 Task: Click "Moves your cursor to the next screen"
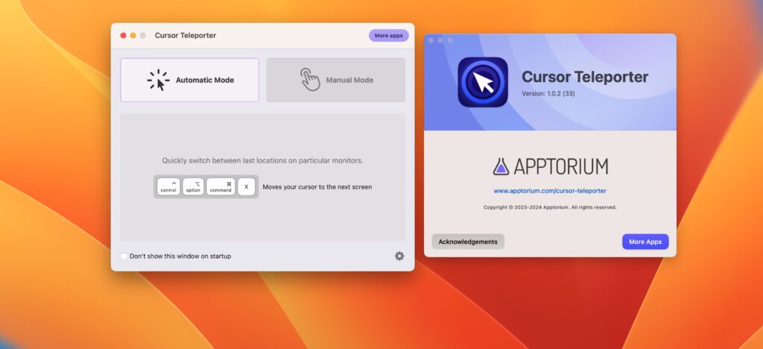[x=317, y=186]
